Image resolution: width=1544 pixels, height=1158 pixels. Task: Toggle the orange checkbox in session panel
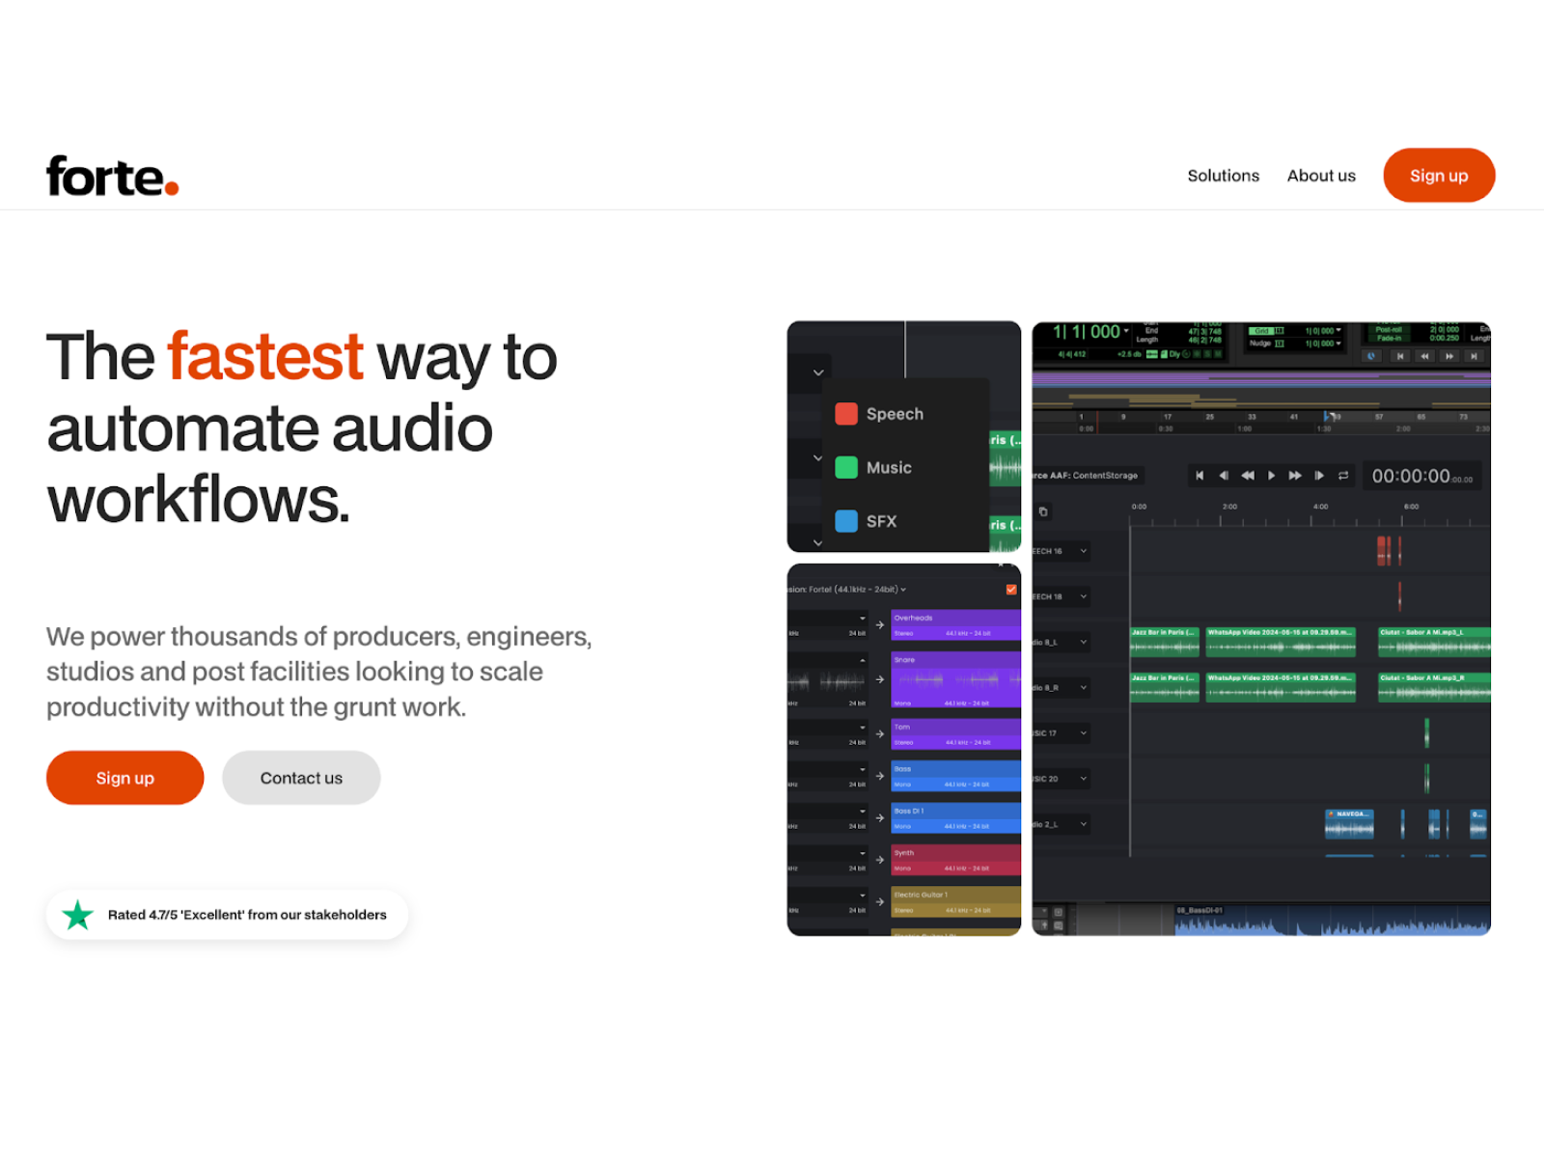click(x=1010, y=590)
